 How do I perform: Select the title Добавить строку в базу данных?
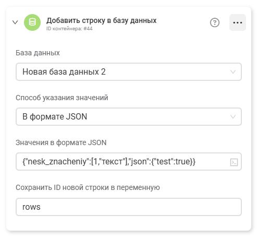[102, 20]
